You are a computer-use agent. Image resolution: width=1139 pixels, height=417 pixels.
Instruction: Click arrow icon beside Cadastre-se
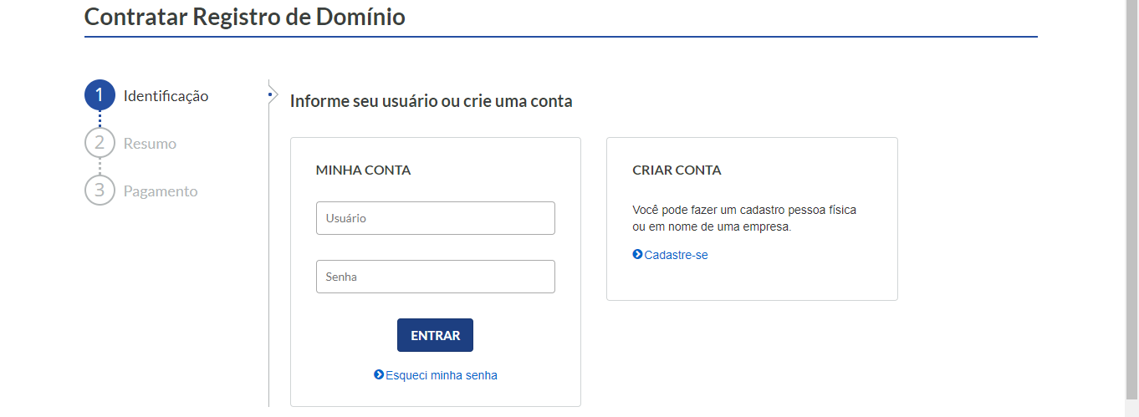point(638,254)
